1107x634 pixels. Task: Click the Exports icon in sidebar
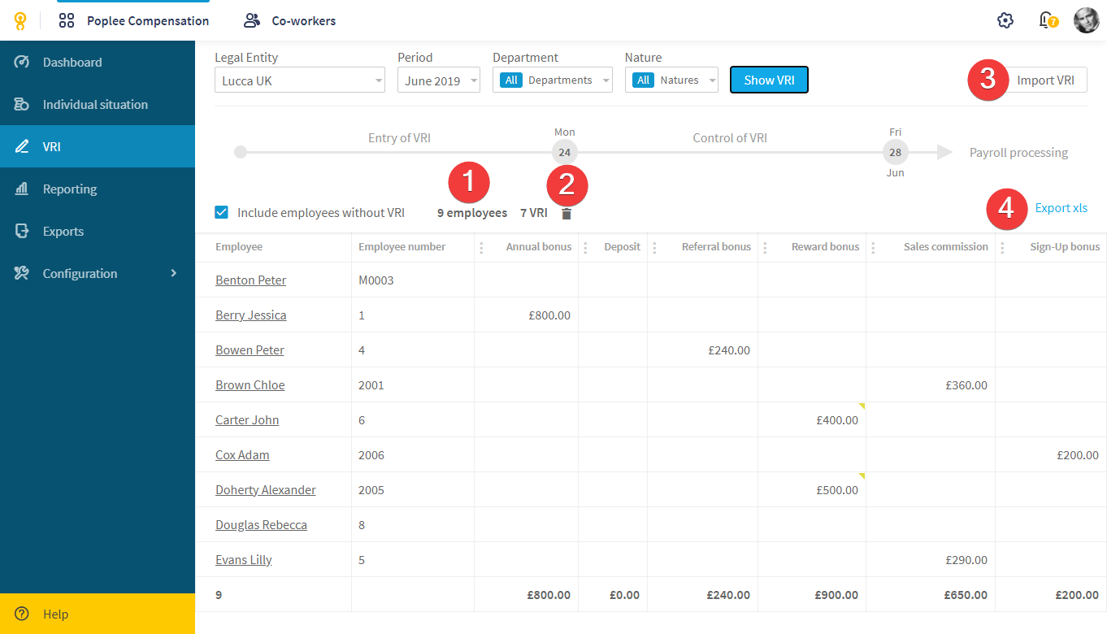pyautogui.click(x=22, y=231)
